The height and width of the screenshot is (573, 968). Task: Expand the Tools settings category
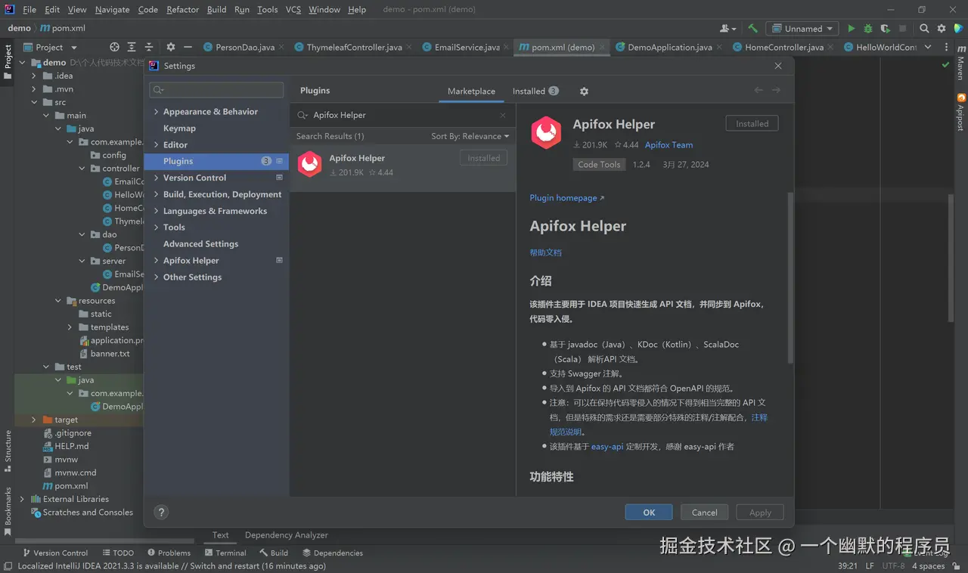coord(156,228)
